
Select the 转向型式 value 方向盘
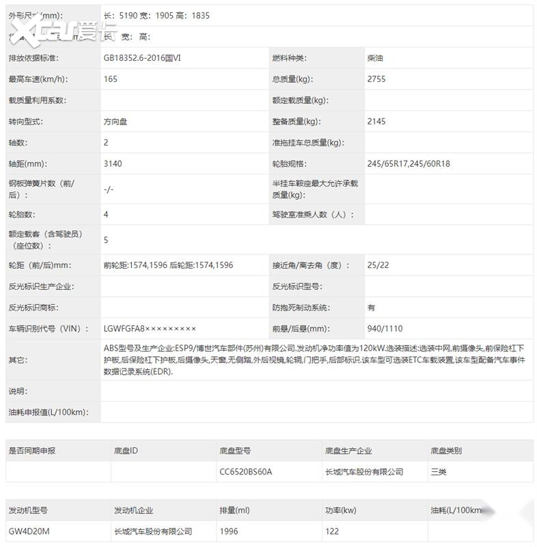(x=115, y=122)
